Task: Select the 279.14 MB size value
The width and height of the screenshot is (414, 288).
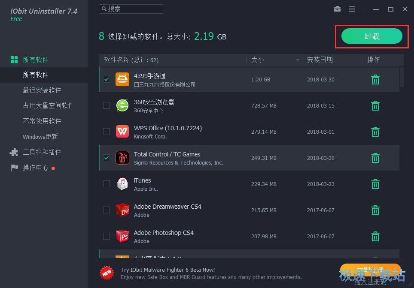Action: coord(264,132)
